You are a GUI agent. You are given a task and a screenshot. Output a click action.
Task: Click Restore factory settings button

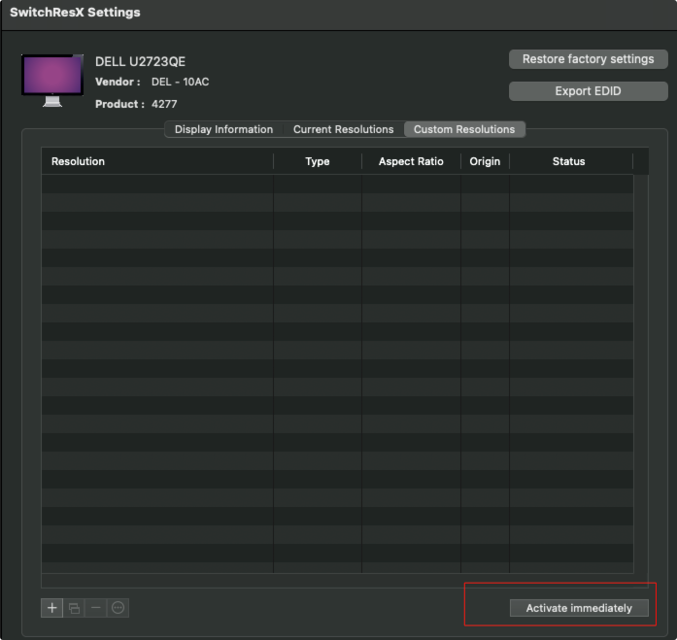(x=588, y=59)
